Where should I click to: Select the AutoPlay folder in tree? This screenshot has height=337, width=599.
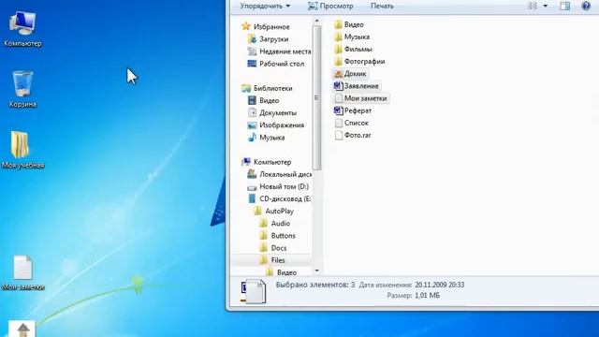[274, 211]
